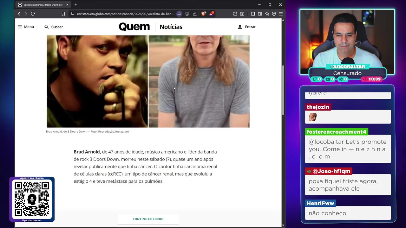Open the Brave Wallet icon

[x=260, y=14]
